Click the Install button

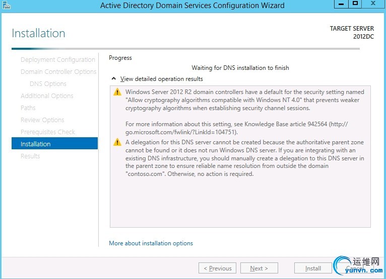tap(312, 268)
